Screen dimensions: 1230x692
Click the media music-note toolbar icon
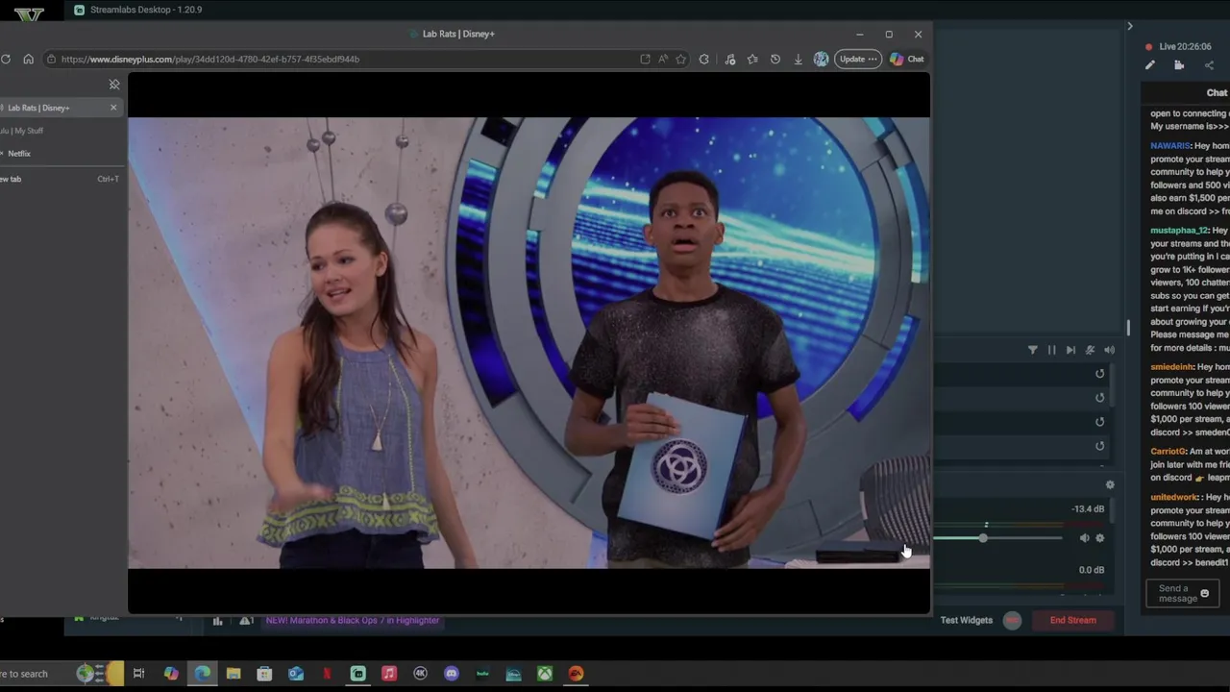pyautogui.click(x=730, y=60)
